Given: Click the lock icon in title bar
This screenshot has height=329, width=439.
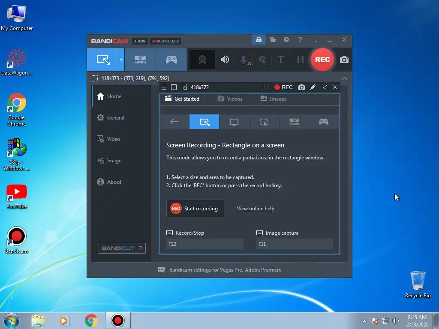Looking at the screenshot, I should click(259, 39).
